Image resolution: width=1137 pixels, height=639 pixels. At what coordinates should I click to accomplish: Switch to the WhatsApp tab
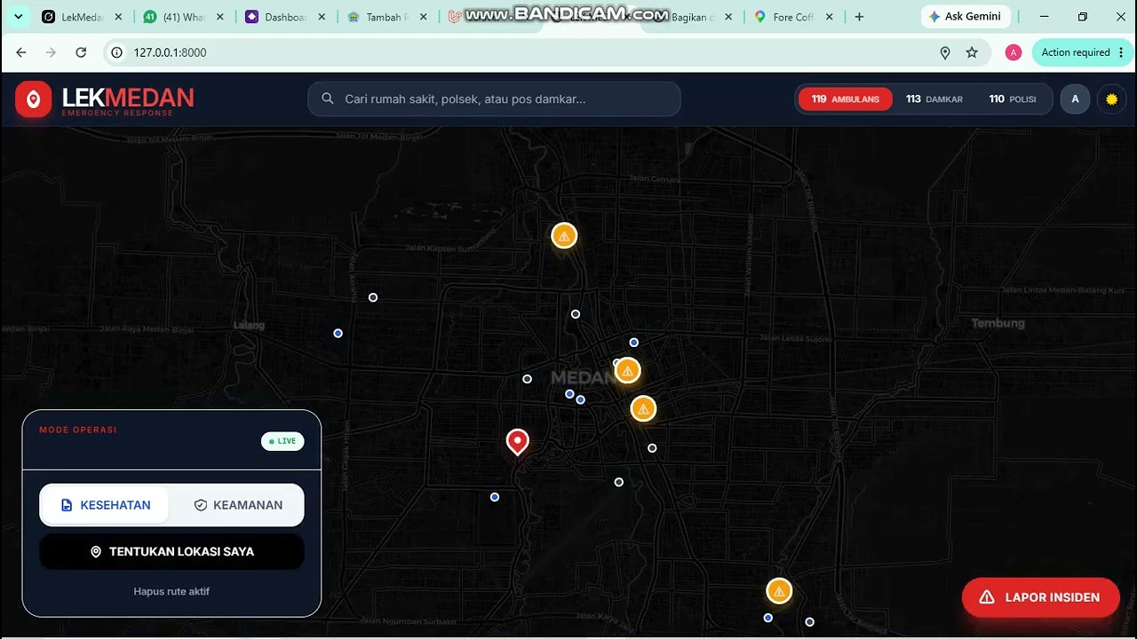coord(184,17)
